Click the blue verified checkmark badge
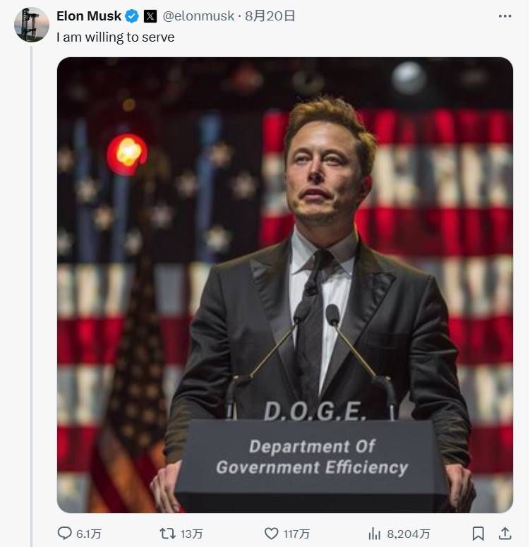The image size is (530, 547). tap(132, 16)
